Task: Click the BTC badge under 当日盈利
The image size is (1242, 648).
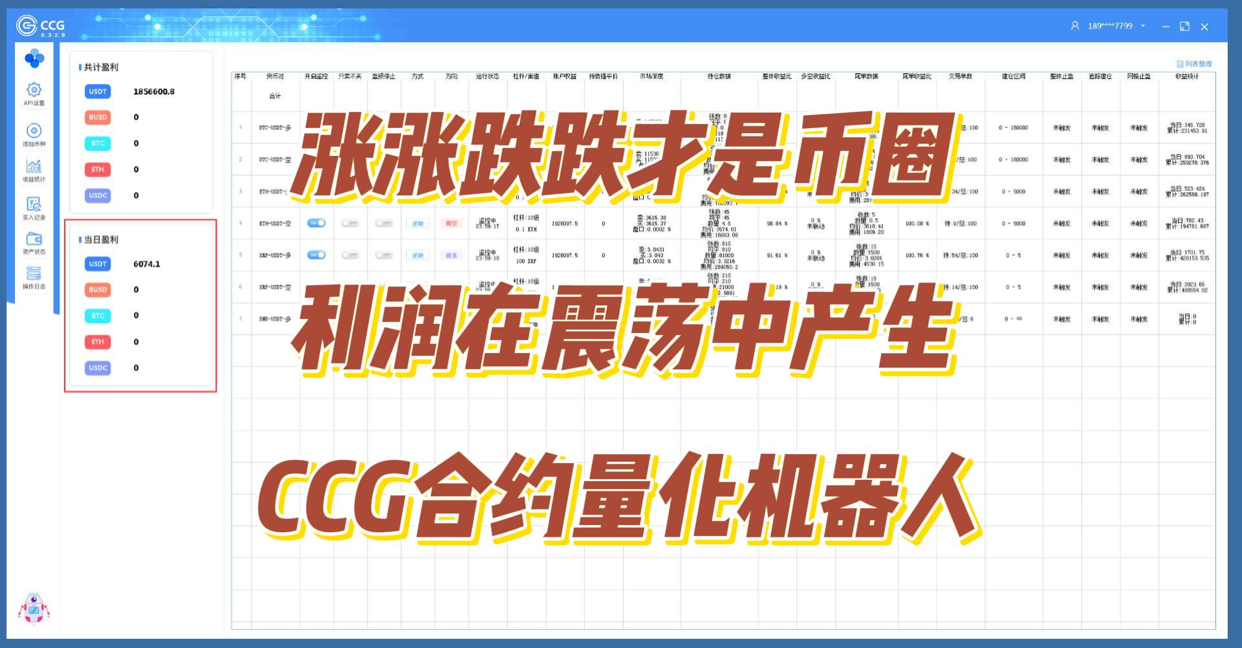Action: (x=98, y=316)
